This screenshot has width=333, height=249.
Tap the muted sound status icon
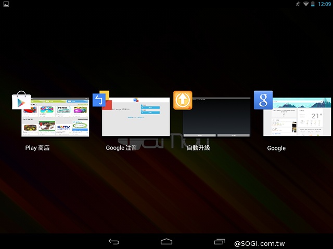298,4
